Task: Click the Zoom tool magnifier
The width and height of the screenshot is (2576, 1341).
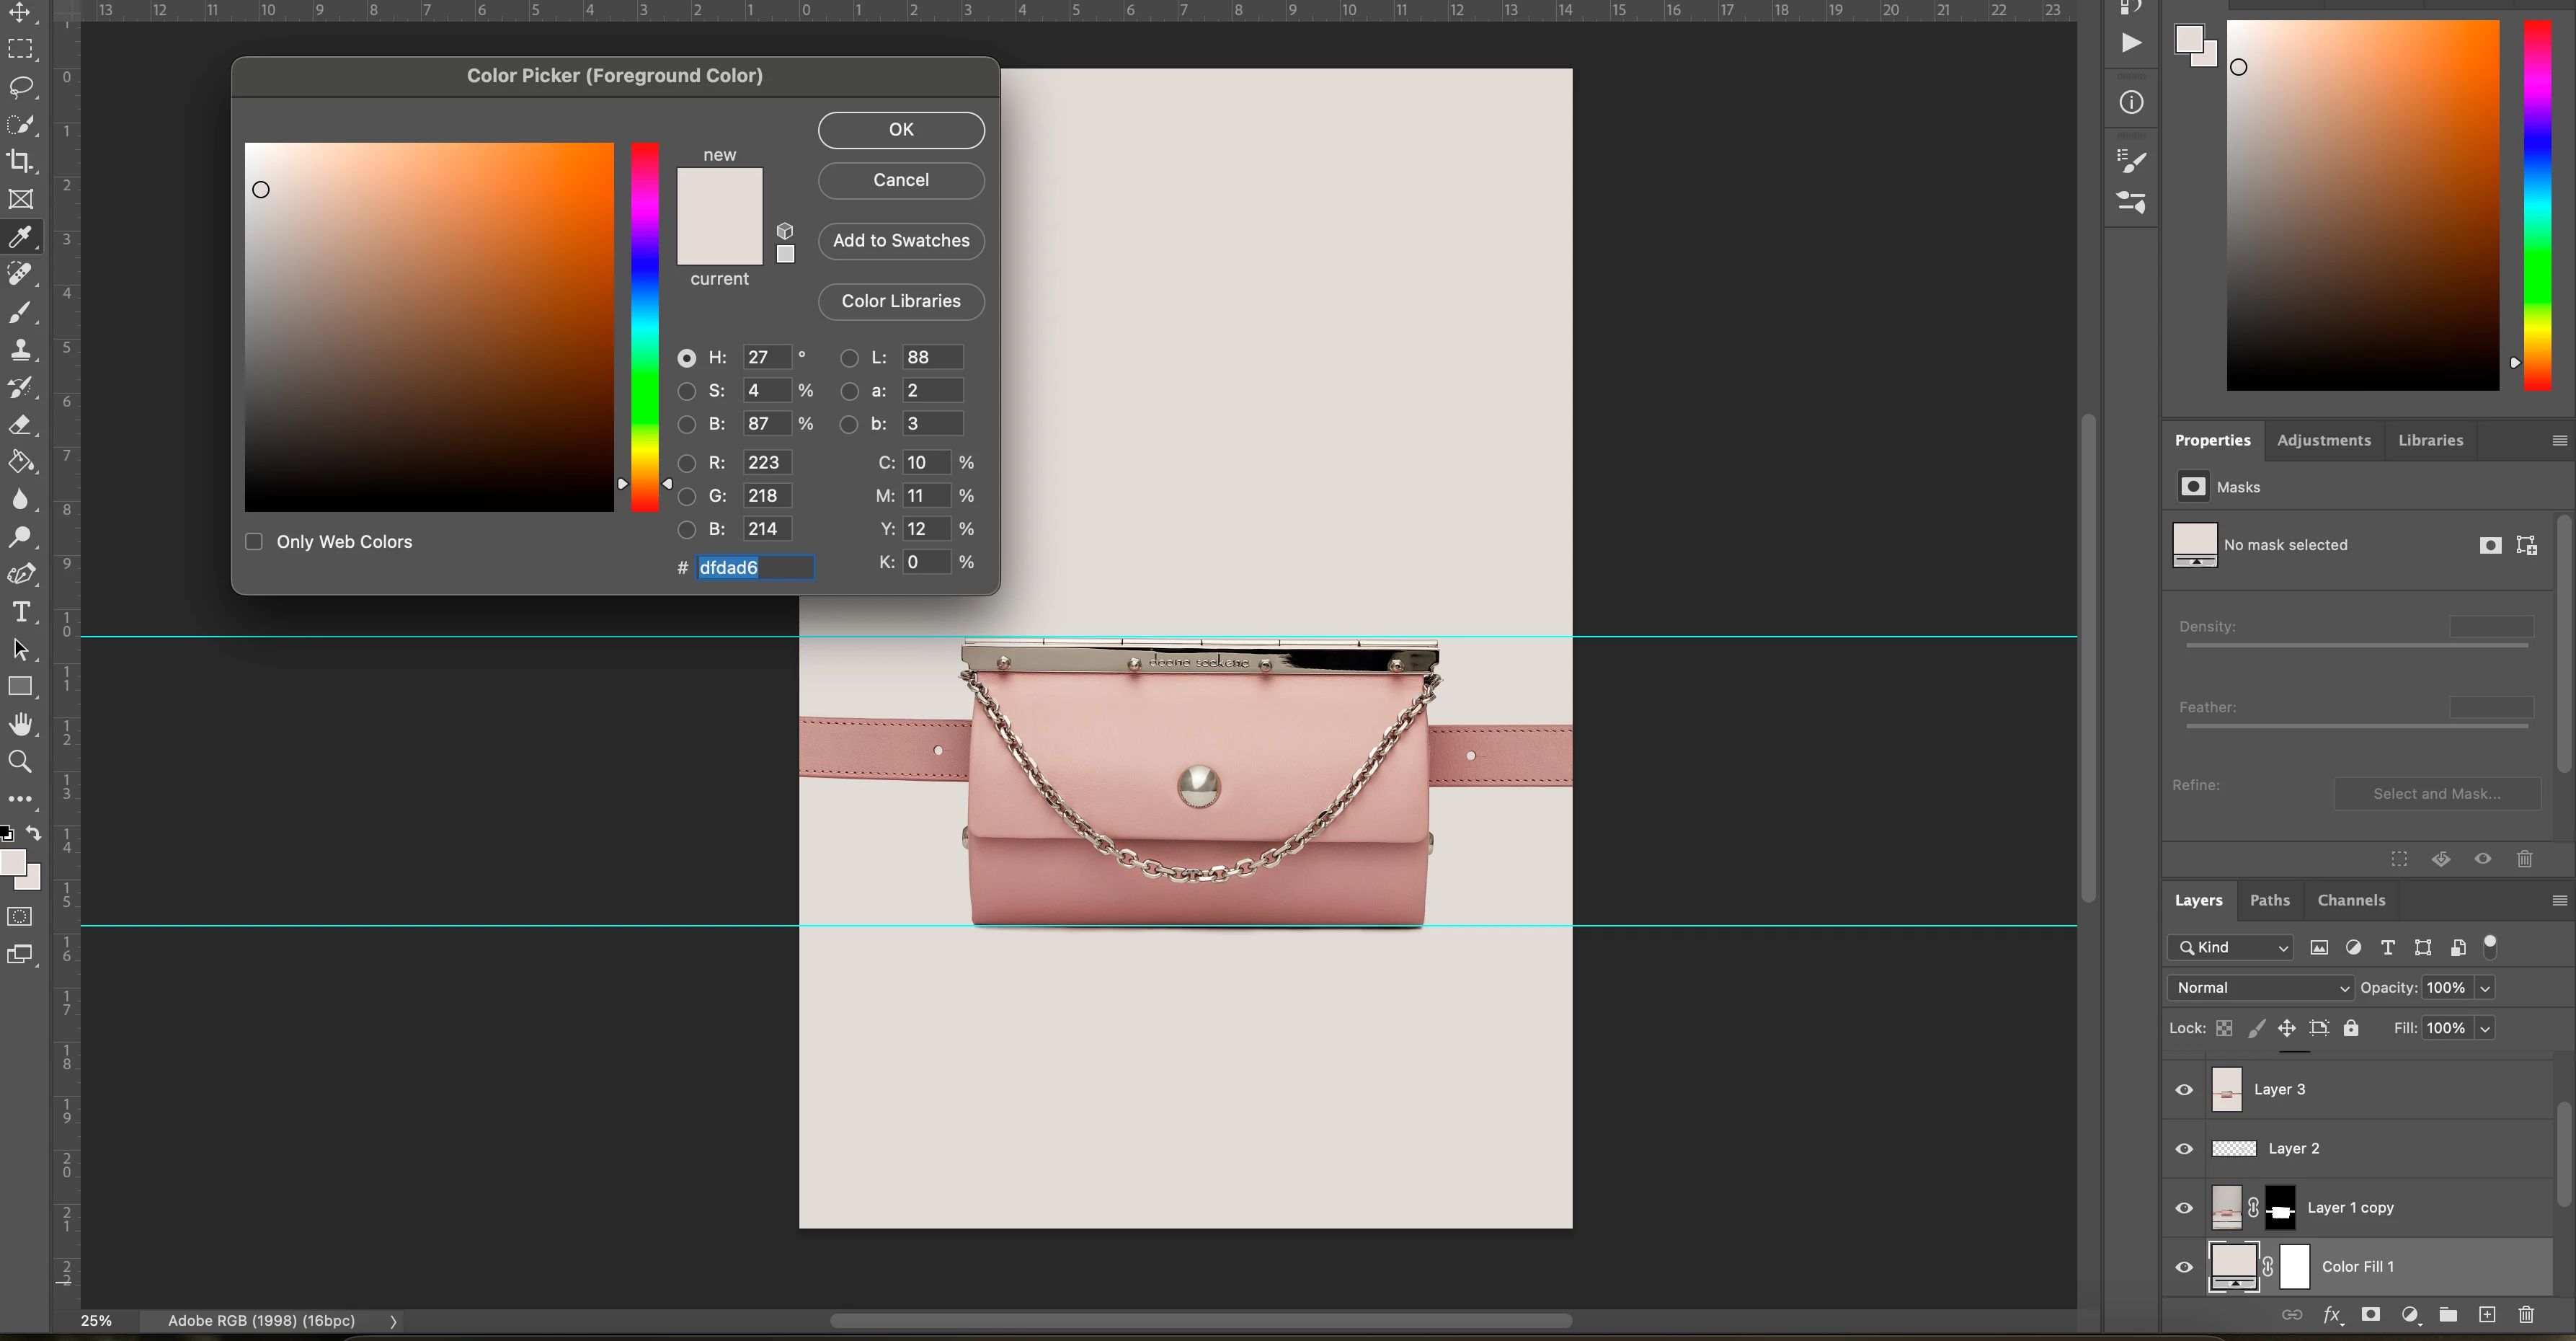Action: (20, 762)
